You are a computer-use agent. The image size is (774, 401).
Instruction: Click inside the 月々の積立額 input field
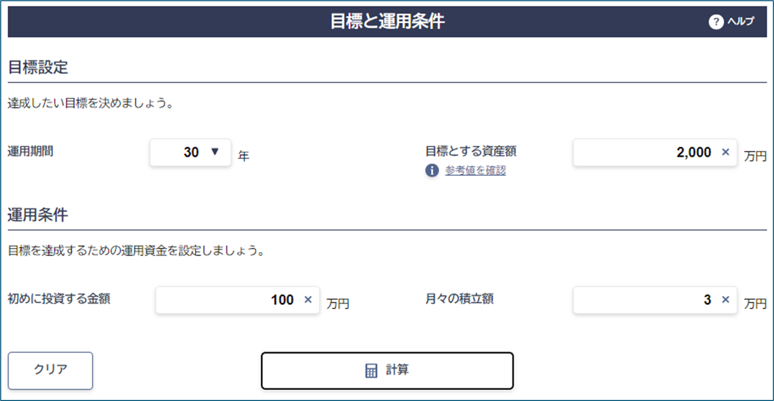[x=648, y=300]
